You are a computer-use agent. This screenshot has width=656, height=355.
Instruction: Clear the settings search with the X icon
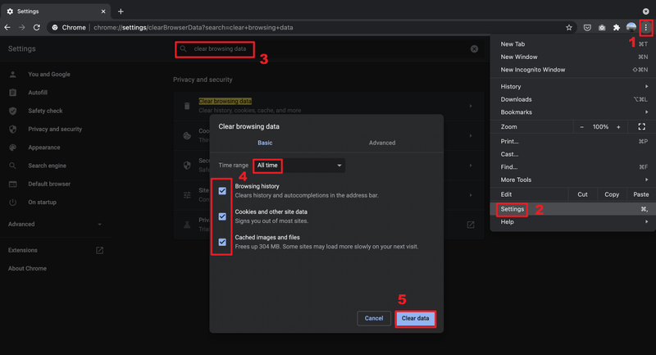(474, 49)
